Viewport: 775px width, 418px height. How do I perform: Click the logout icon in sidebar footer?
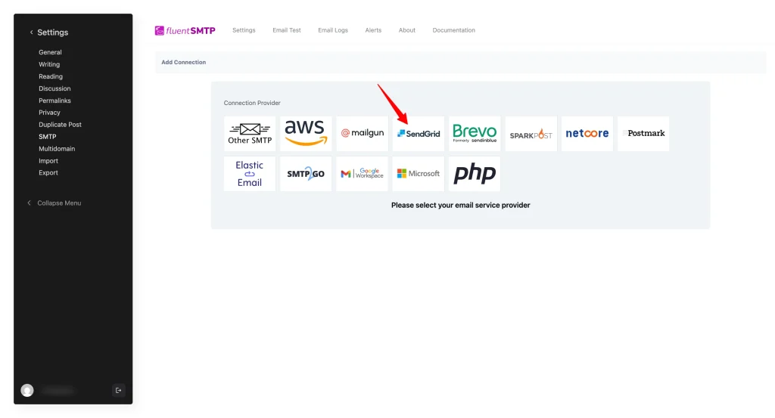pyautogui.click(x=118, y=390)
